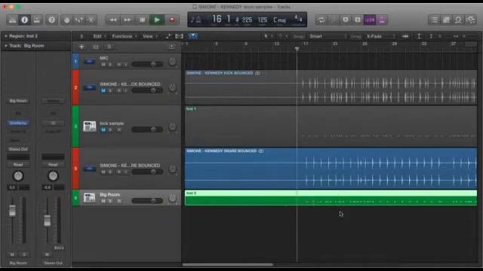Toggle Cycle mode

click(321, 20)
